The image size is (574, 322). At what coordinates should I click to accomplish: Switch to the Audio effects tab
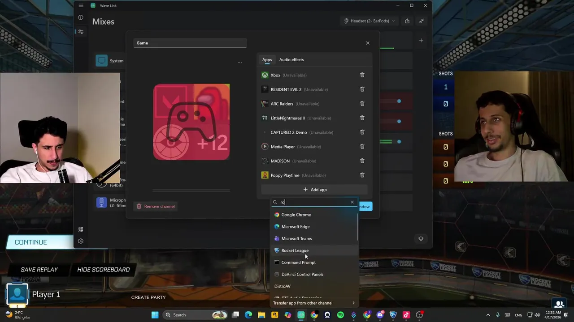pyautogui.click(x=291, y=59)
